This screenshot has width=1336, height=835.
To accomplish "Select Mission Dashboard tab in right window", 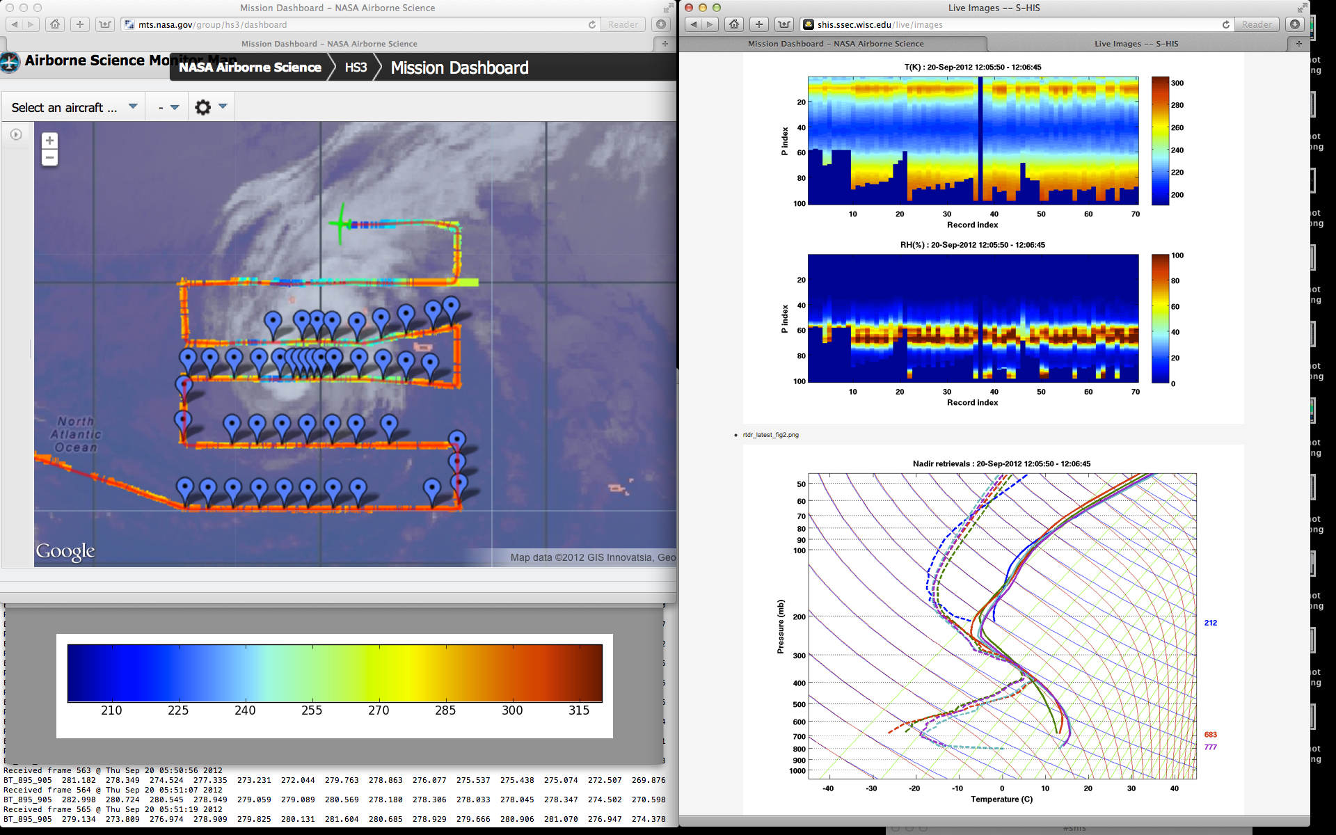I will [835, 43].
